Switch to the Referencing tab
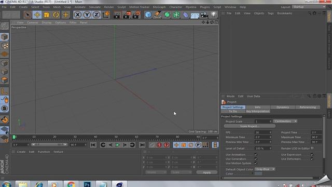 pyautogui.click(x=308, y=107)
